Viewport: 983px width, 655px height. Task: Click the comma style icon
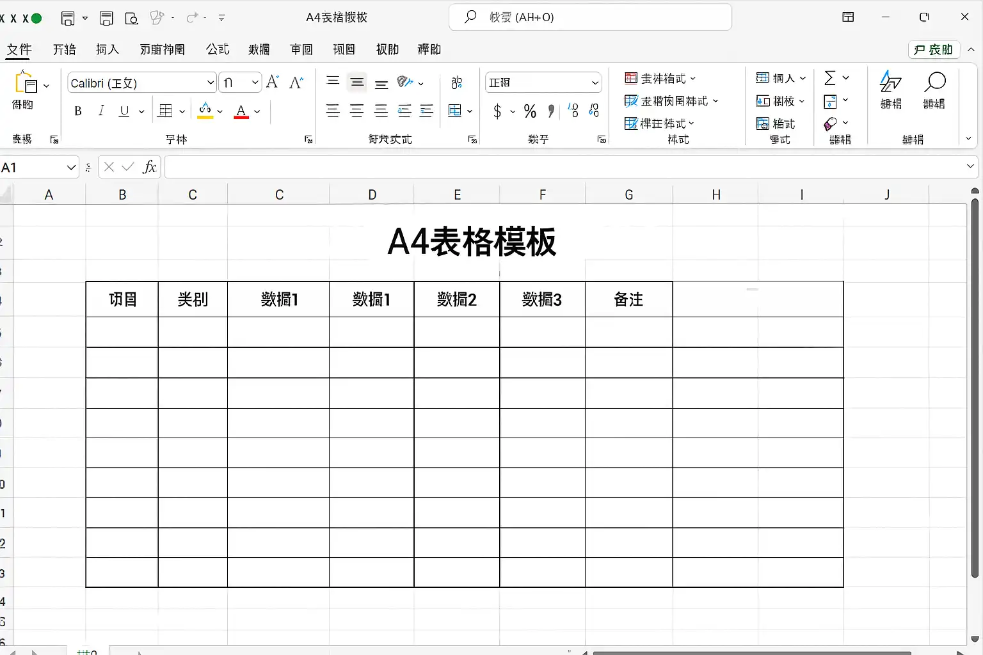point(550,111)
